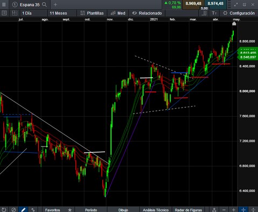
Task: Click the zoom-out minus control
Action: (224, 210)
